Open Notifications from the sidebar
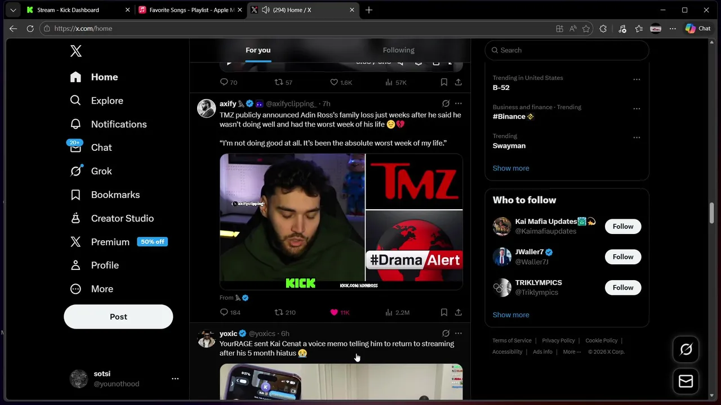This screenshot has height=405, width=721. (x=108, y=124)
